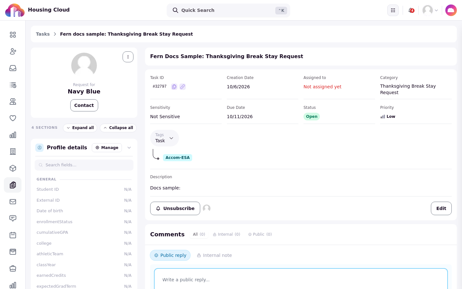Open the envelope mail icon in sidebar

[x=13, y=202]
